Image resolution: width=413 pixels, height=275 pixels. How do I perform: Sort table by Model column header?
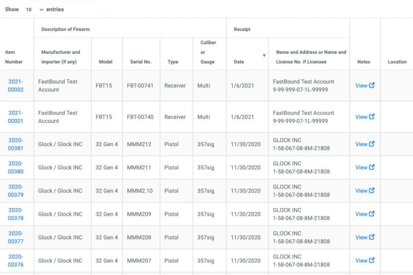(x=106, y=61)
